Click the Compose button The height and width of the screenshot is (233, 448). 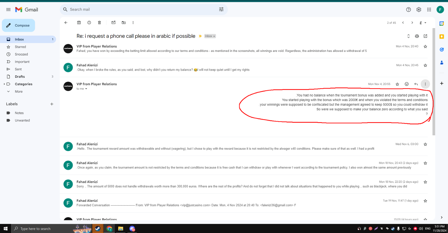(19, 26)
